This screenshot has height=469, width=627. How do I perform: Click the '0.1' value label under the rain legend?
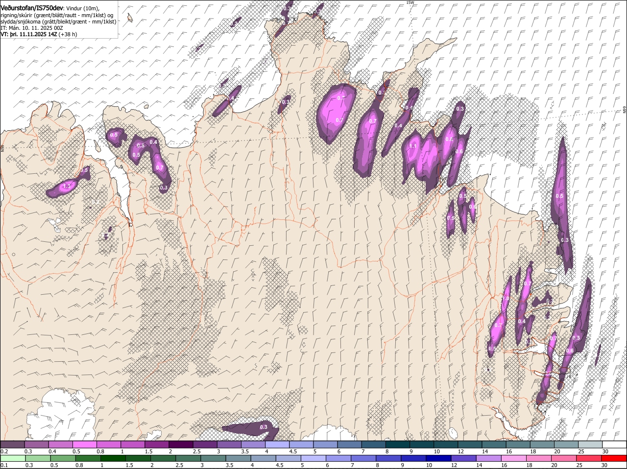[x=4, y=465]
